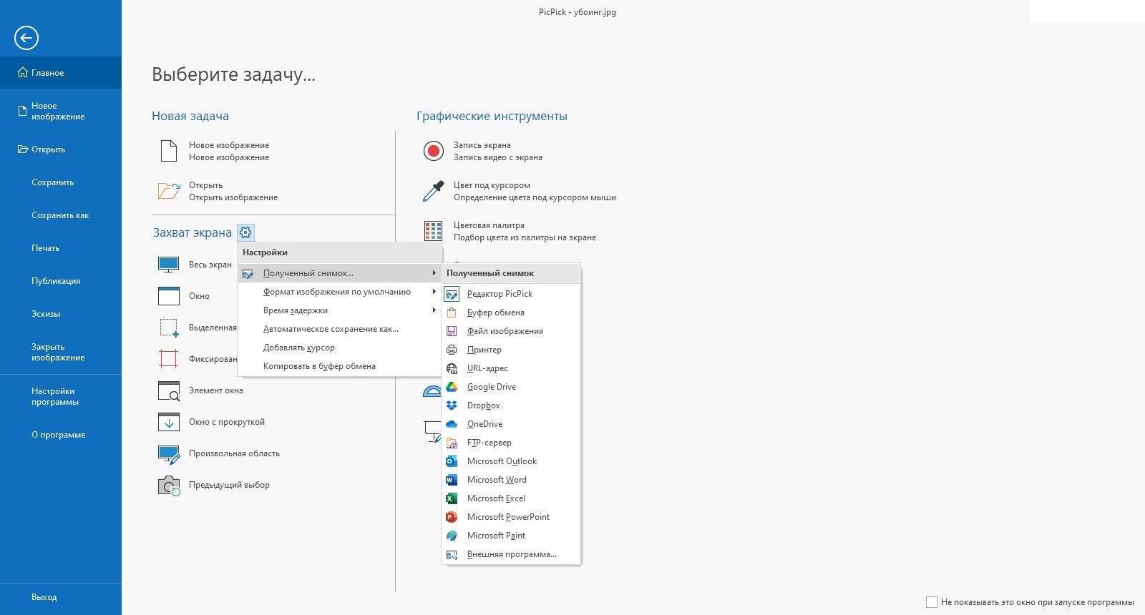
Task: Select Microsoft PowerPoint output option
Action: 508,517
